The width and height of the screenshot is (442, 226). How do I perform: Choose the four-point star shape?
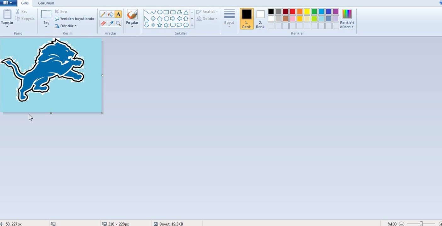pyautogui.click(x=153, y=25)
